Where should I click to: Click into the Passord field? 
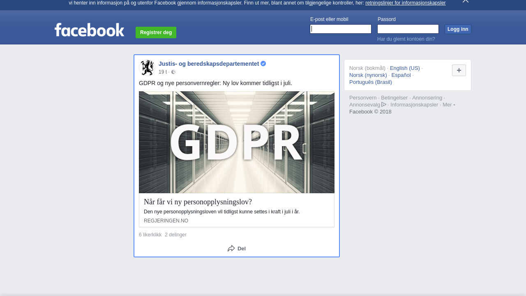pyautogui.click(x=408, y=29)
